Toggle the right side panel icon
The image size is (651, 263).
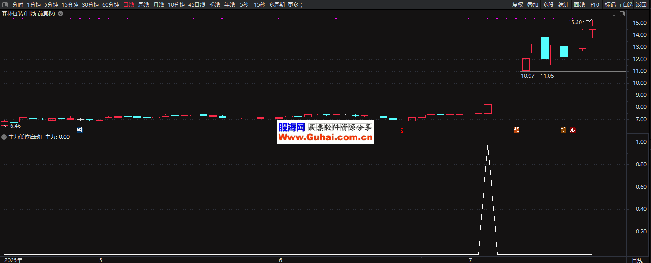pos(622,14)
